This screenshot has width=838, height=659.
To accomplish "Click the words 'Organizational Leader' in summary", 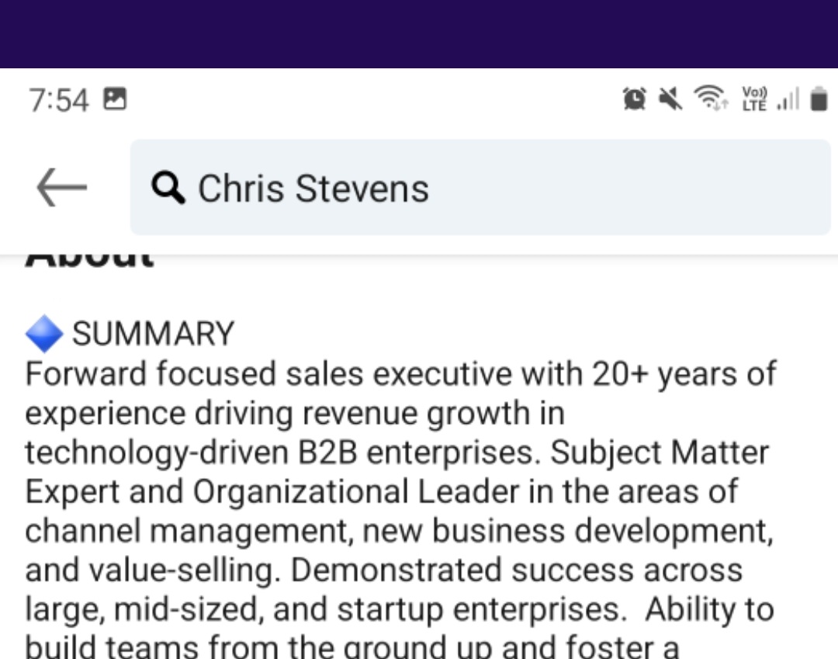I will 356,491.
